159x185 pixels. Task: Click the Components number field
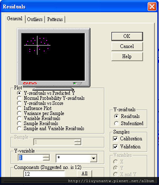coord(44,174)
